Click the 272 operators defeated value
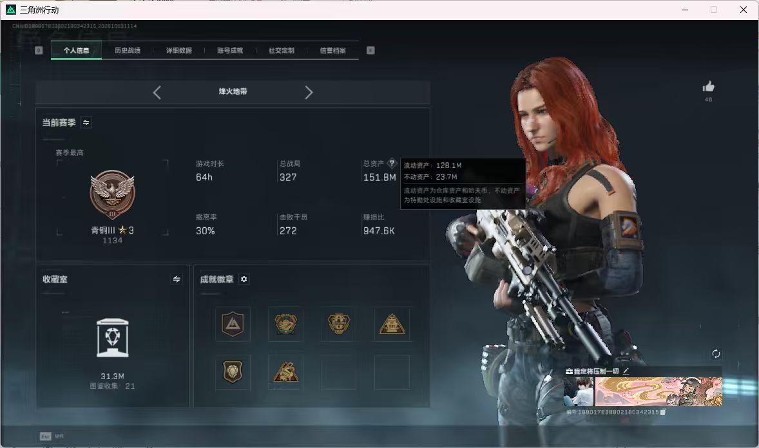The height and width of the screenshot is (448, 759). point(288,231)
